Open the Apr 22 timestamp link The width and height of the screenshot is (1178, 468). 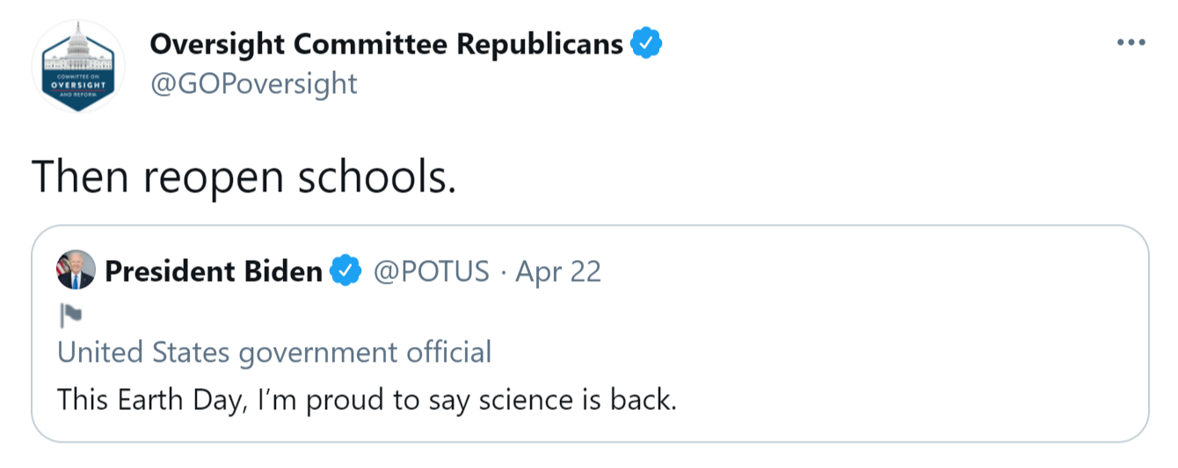coord(558,271)
